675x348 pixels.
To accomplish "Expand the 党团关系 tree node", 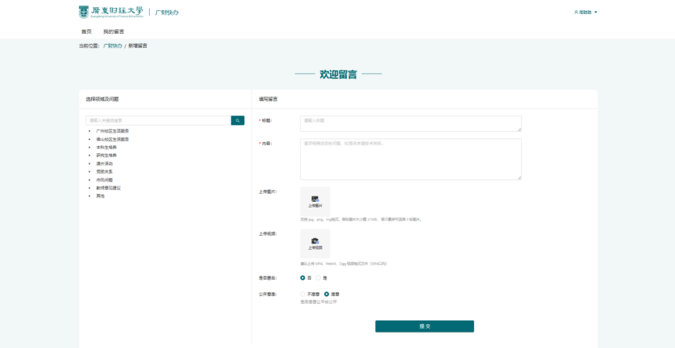I will pos(89,171).
